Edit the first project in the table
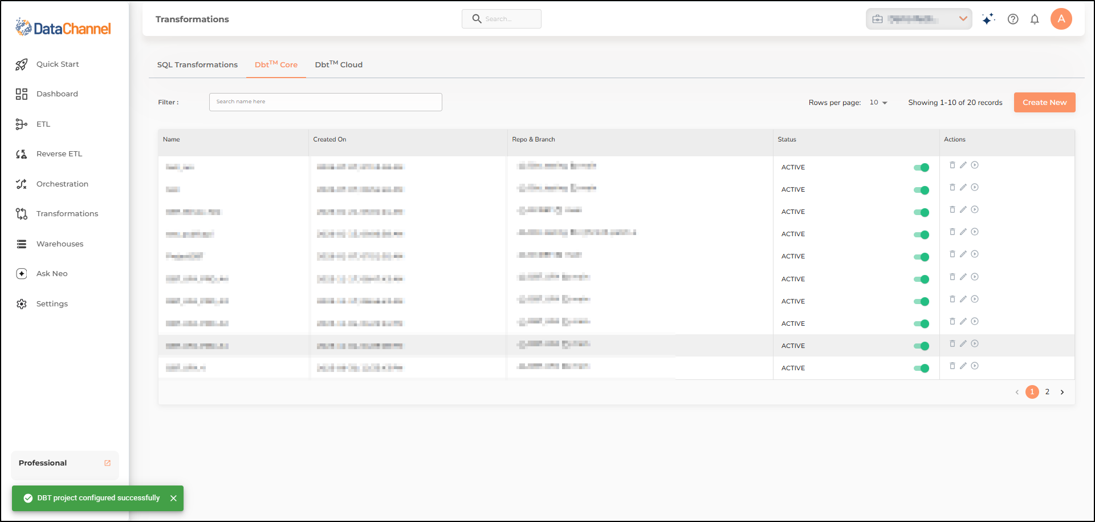Screen dimensions: 1095x522 [963, 165]
